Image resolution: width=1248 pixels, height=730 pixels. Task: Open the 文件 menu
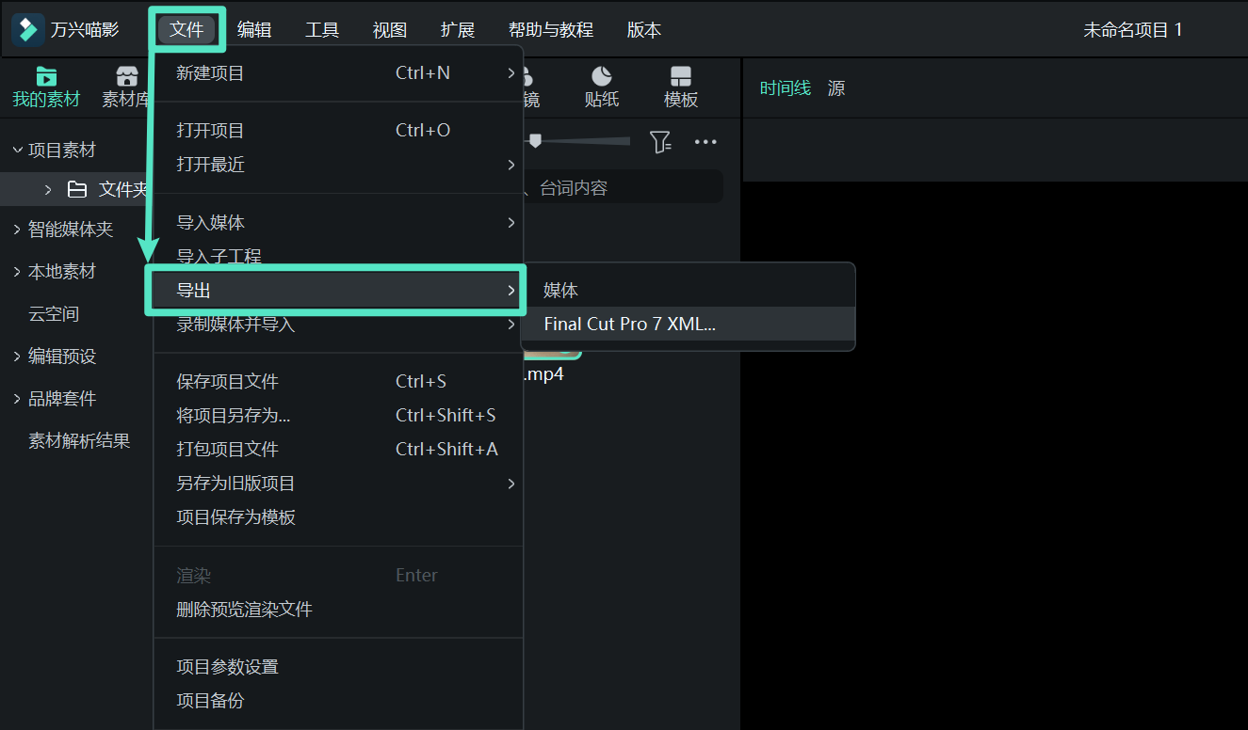pos(186,29)
